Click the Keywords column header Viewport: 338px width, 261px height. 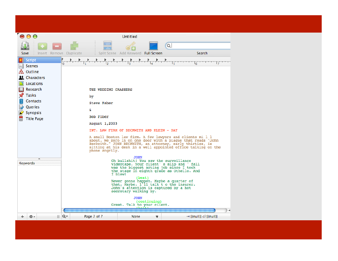click(39, 163)
